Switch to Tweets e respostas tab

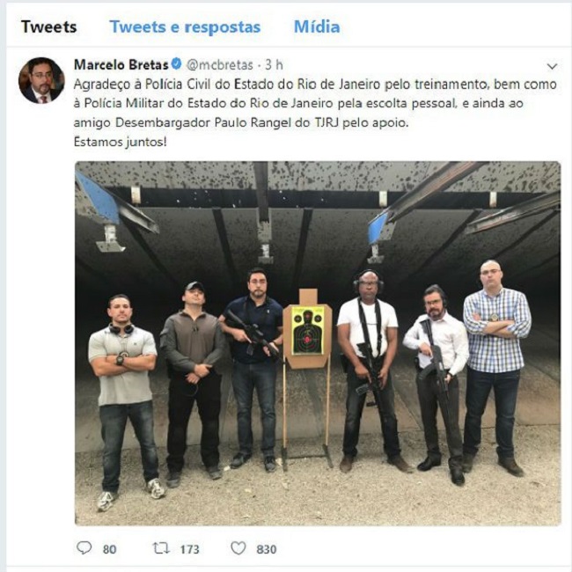click(186, 27)
